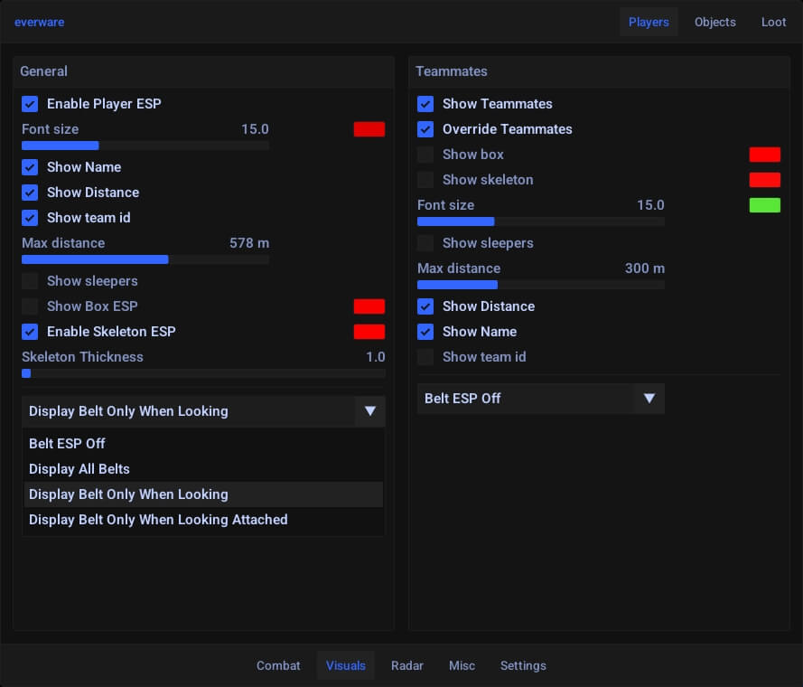The width and height of the screenshot is (803, 687).
Task: Open the Loot tab
Action: click(773, 22)
